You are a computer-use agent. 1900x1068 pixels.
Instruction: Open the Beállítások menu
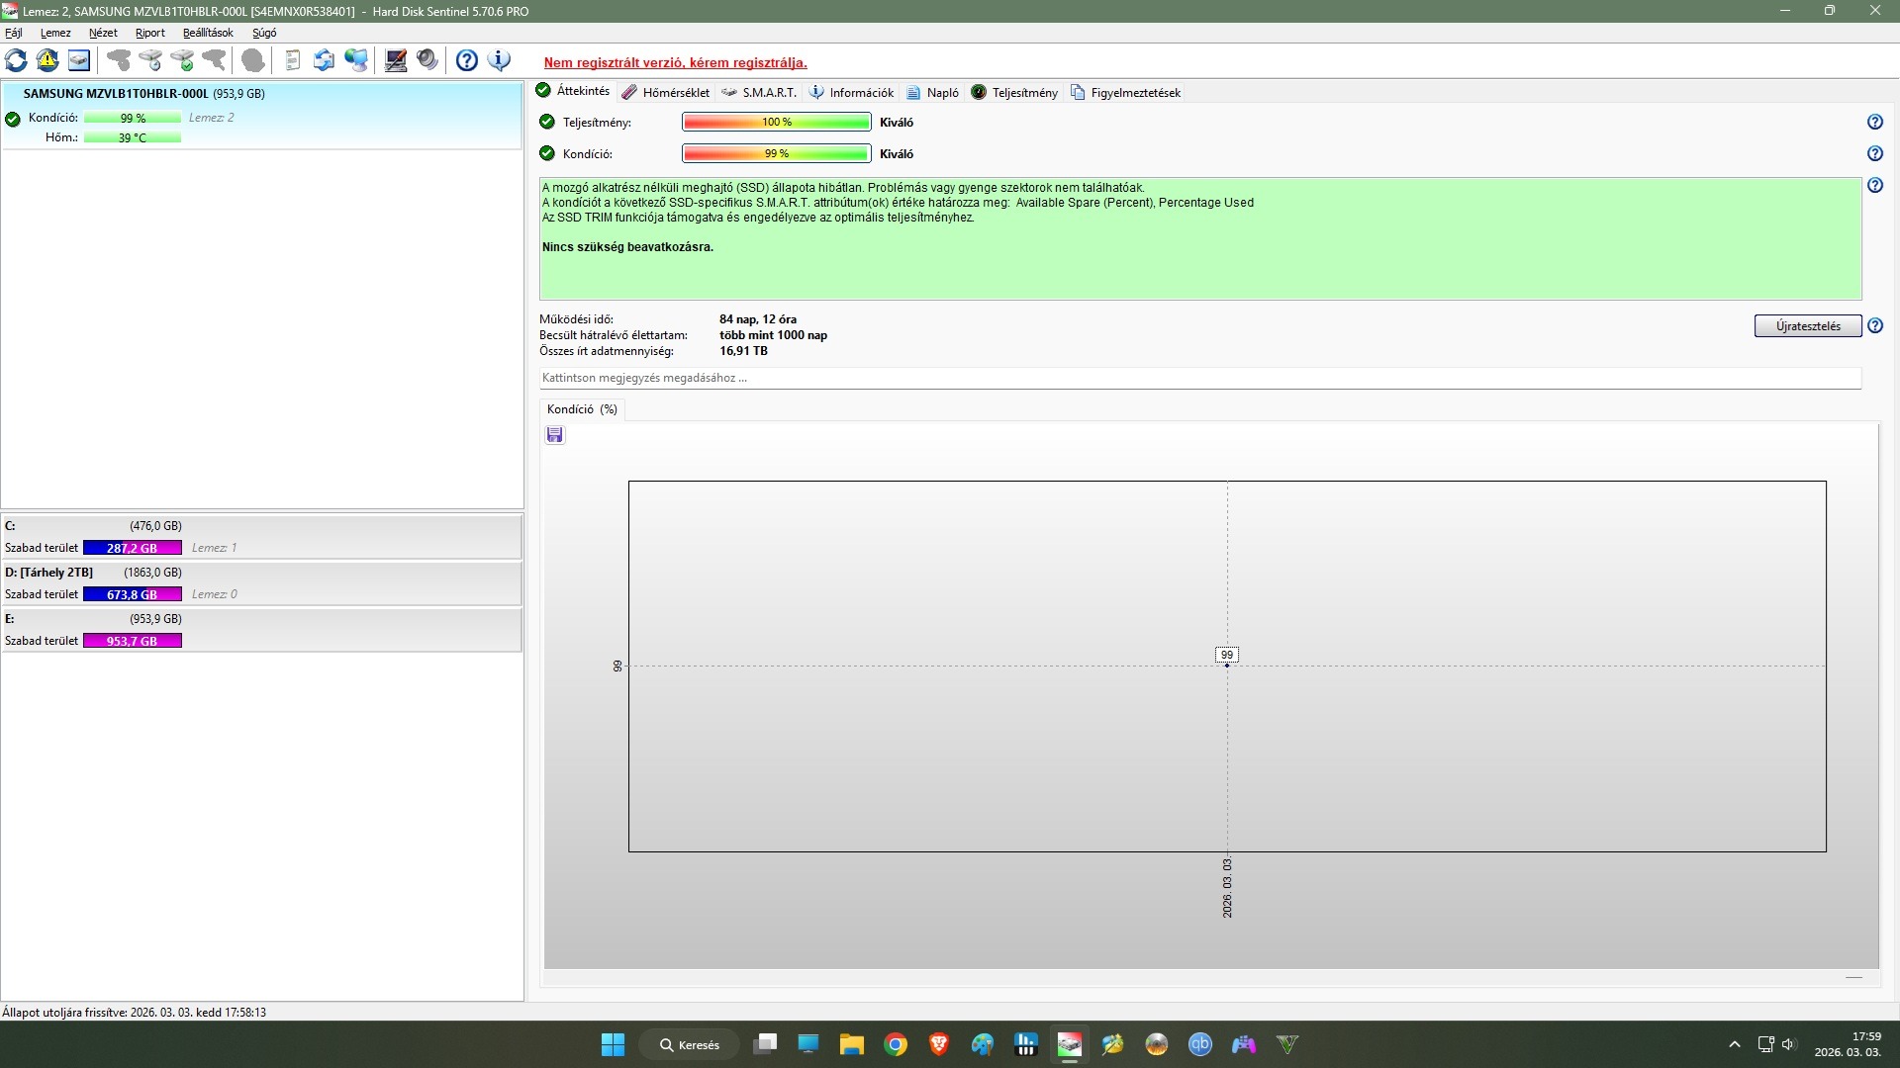click(208, 33)
